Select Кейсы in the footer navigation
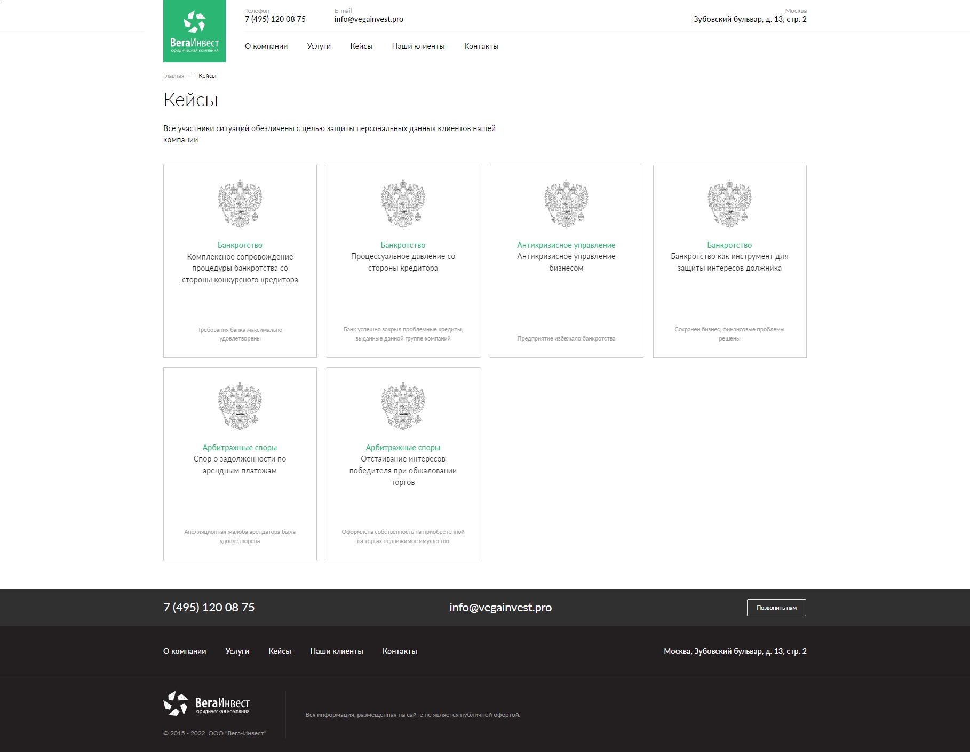Image resolution: width=970 pixels, height=752 pixels. click(x=280, y=651)
